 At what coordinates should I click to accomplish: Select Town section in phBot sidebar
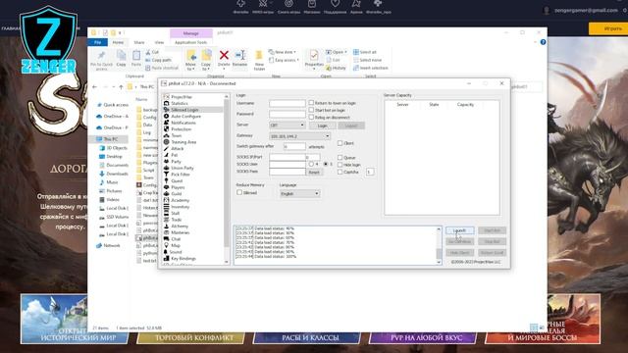tap(177, 135)
